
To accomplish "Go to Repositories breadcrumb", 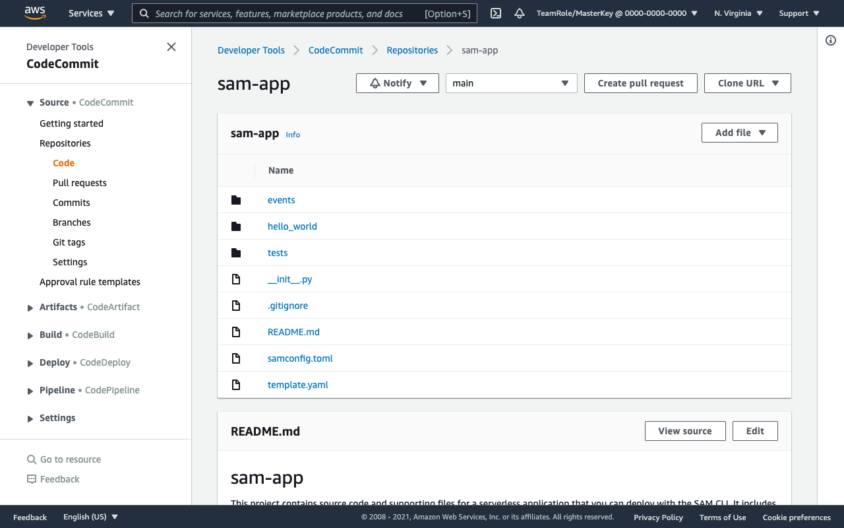I will pos(412,50).
